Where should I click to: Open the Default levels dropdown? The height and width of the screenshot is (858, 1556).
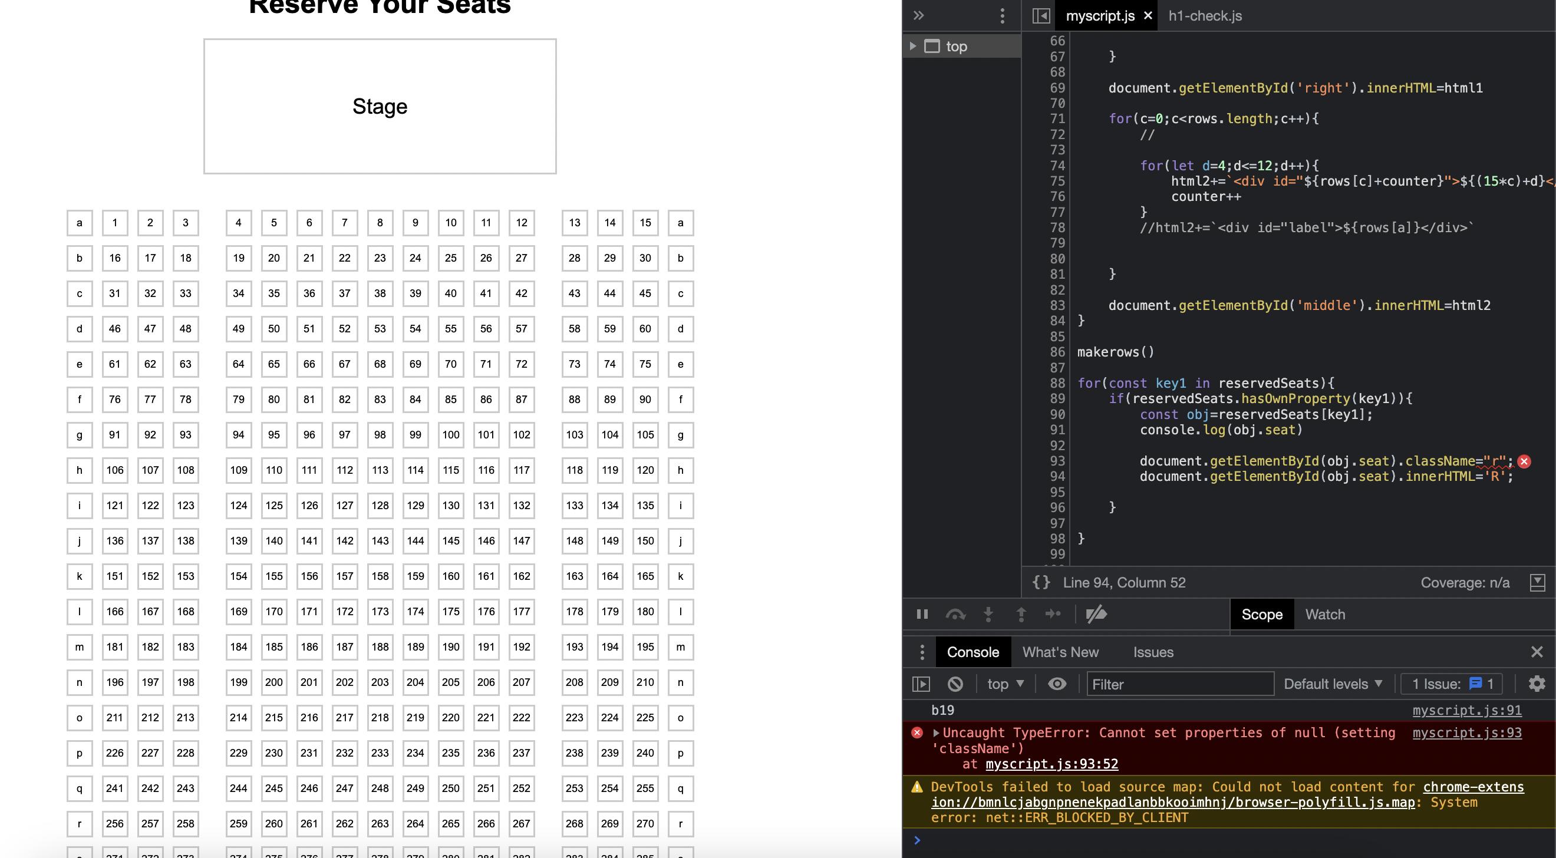coord(1333,684)
